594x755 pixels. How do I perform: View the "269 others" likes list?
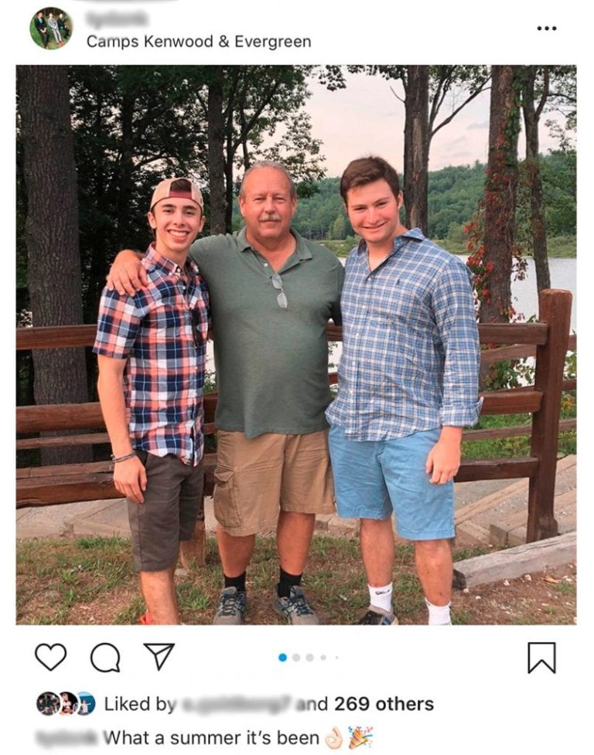(x=384, y=704)
